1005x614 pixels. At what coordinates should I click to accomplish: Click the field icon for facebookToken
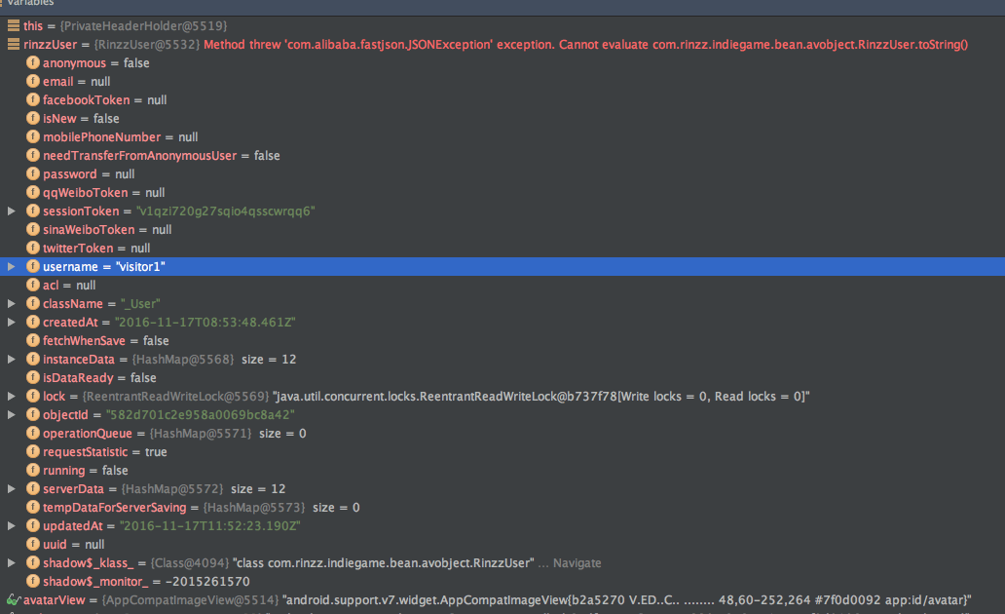click(33, 100)
